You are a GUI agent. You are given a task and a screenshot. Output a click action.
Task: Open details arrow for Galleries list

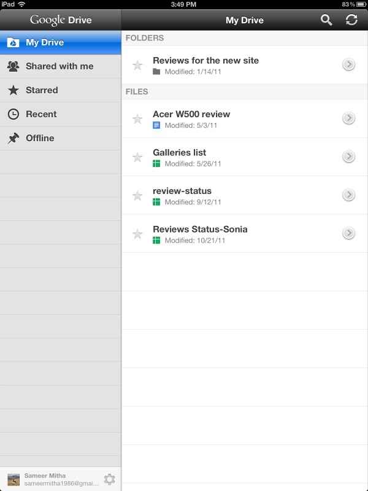[348, 157]
